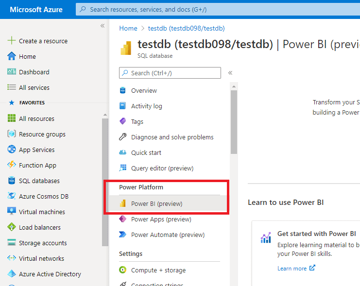Click the SQL database subtitle text
This screenshot has height=286, width=360.
click(x=155, y=56)
